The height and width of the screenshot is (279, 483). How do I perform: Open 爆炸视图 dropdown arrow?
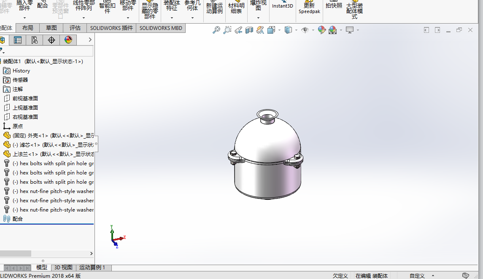pyautogui.click(x=258, y=18)
